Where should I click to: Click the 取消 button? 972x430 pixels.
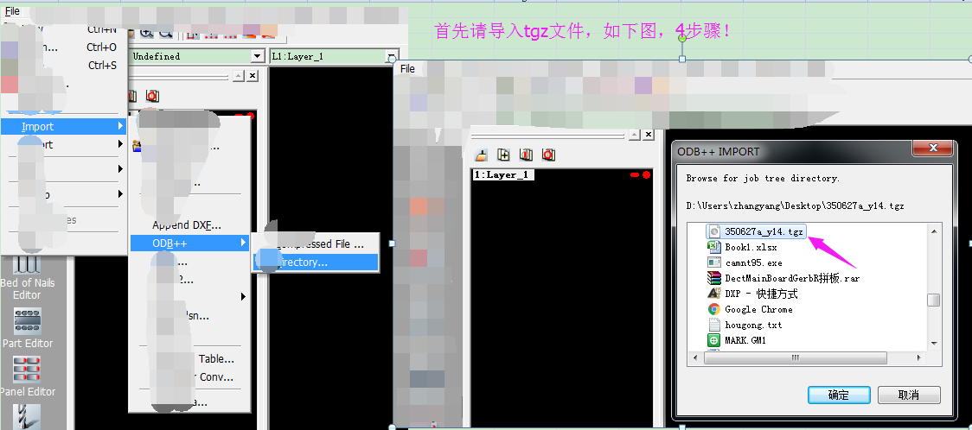click(x=909, y=395)
